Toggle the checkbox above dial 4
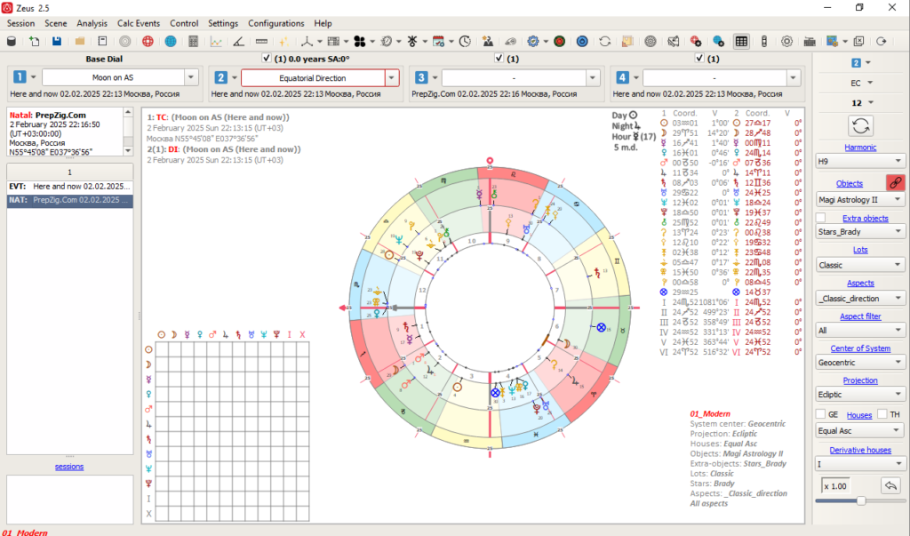910x536 pixels. coord(699,58)
